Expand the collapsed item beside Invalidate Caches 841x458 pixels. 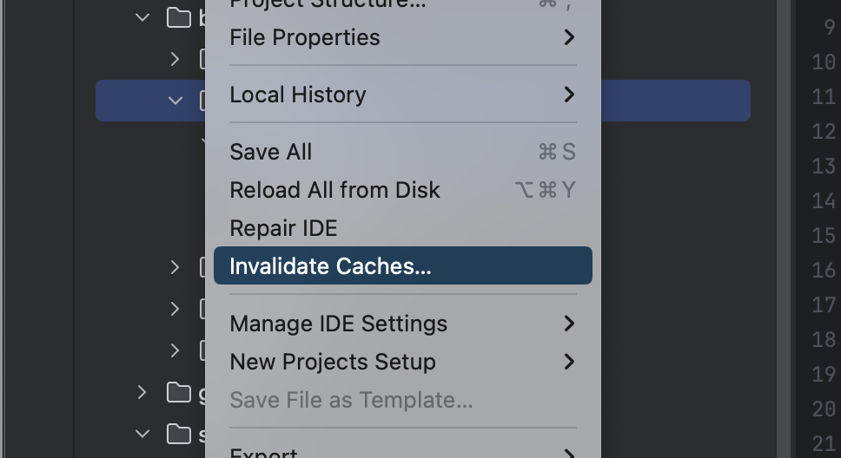coord(175,267)
